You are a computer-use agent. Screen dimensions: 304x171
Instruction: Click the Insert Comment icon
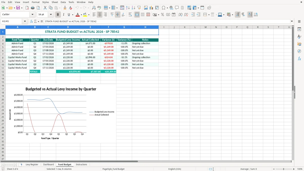[x=177, y=8]
